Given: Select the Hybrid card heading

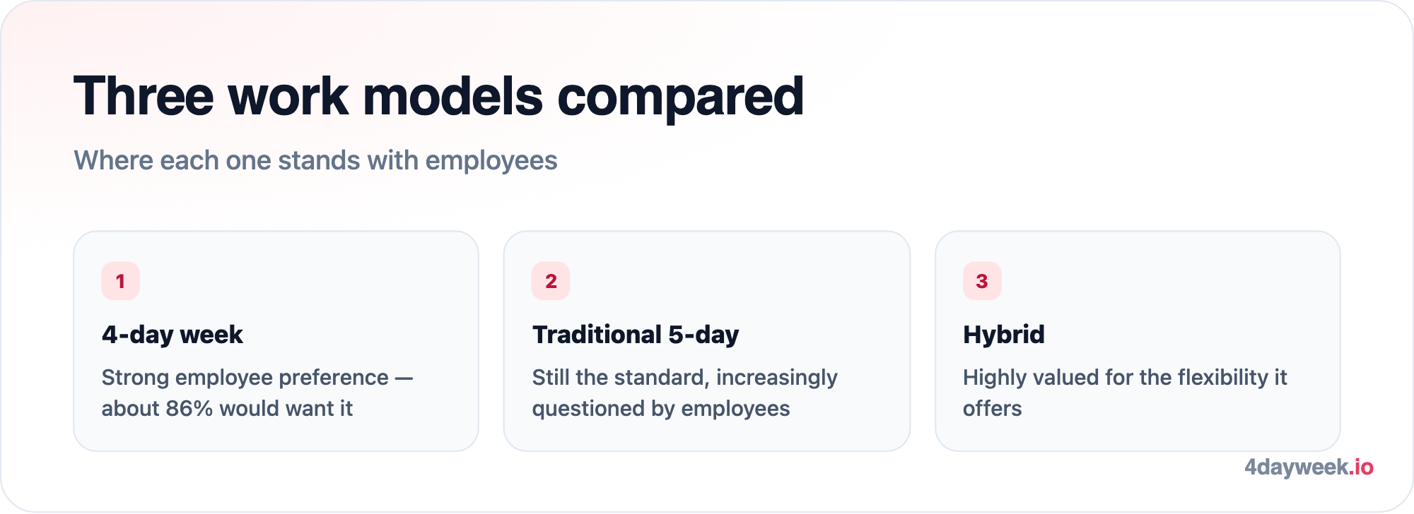Looking at the screenshot, I should (x=1003, y=335).
